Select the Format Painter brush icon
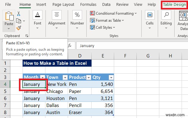 point(19,28)
